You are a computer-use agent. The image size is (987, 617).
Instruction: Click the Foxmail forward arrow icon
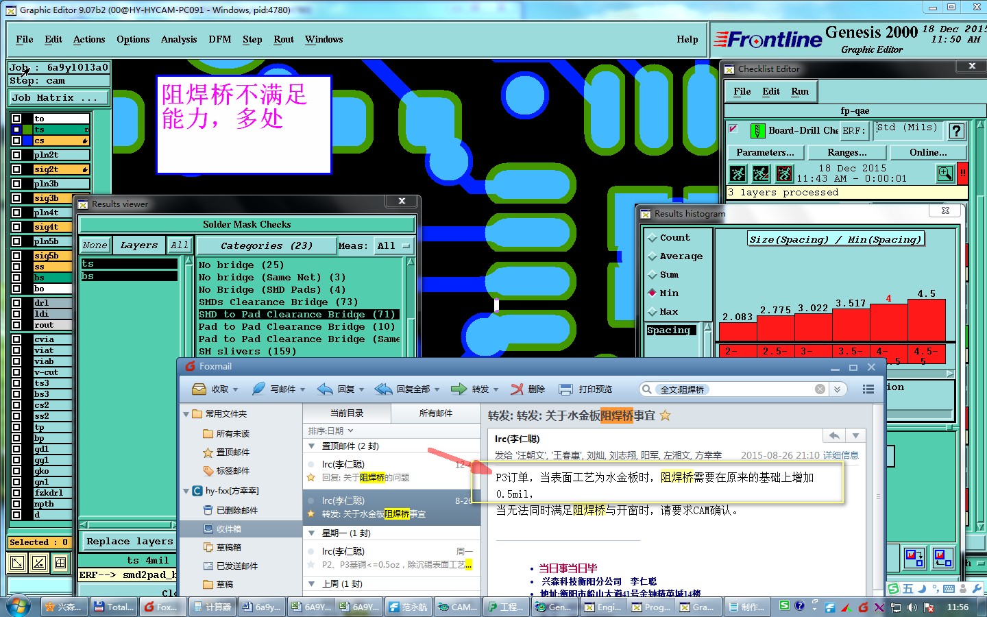click(x=459, y=389)
